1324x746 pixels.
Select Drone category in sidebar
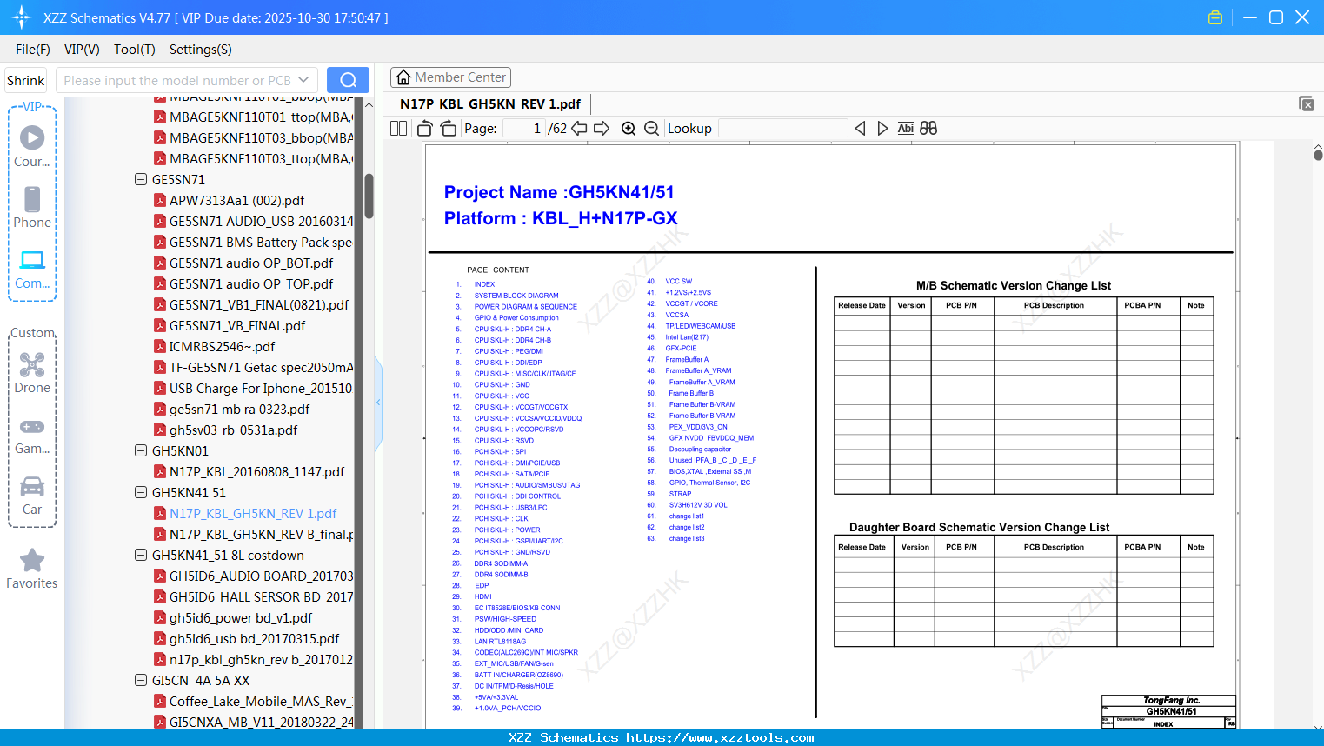[x=32, y=373]
